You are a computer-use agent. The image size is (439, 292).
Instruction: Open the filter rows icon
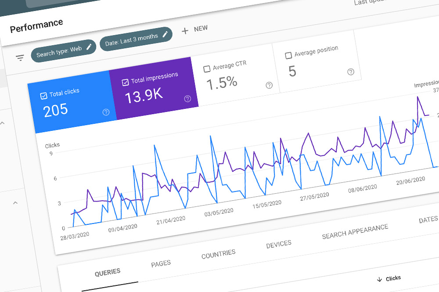(x=20, y=58)
